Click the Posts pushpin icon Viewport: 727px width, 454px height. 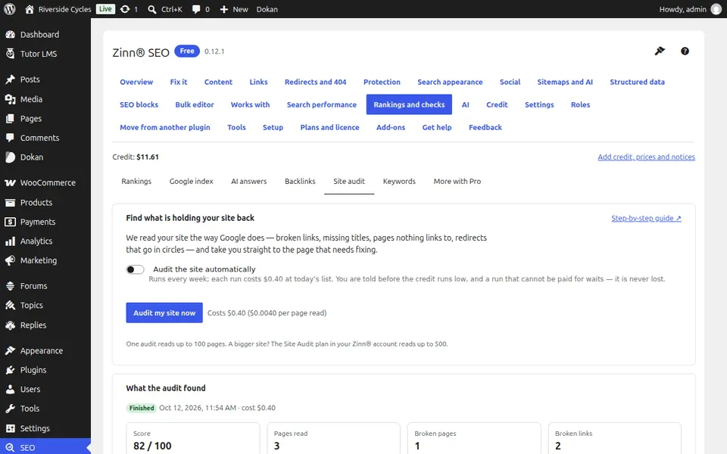point(10,79)
